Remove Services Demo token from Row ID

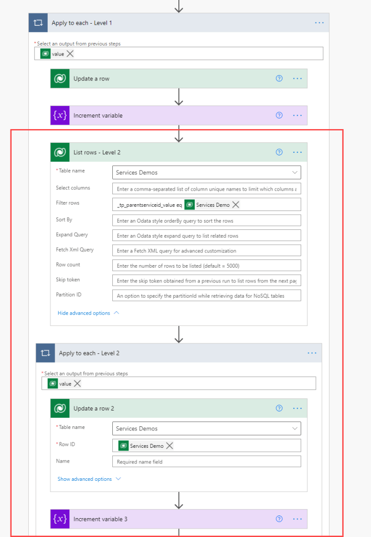coord(169,446)
